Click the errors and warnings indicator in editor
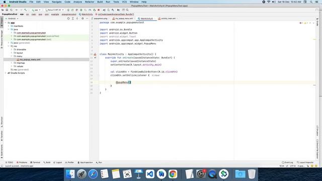 pyautogui.click(x=304, y=23)
